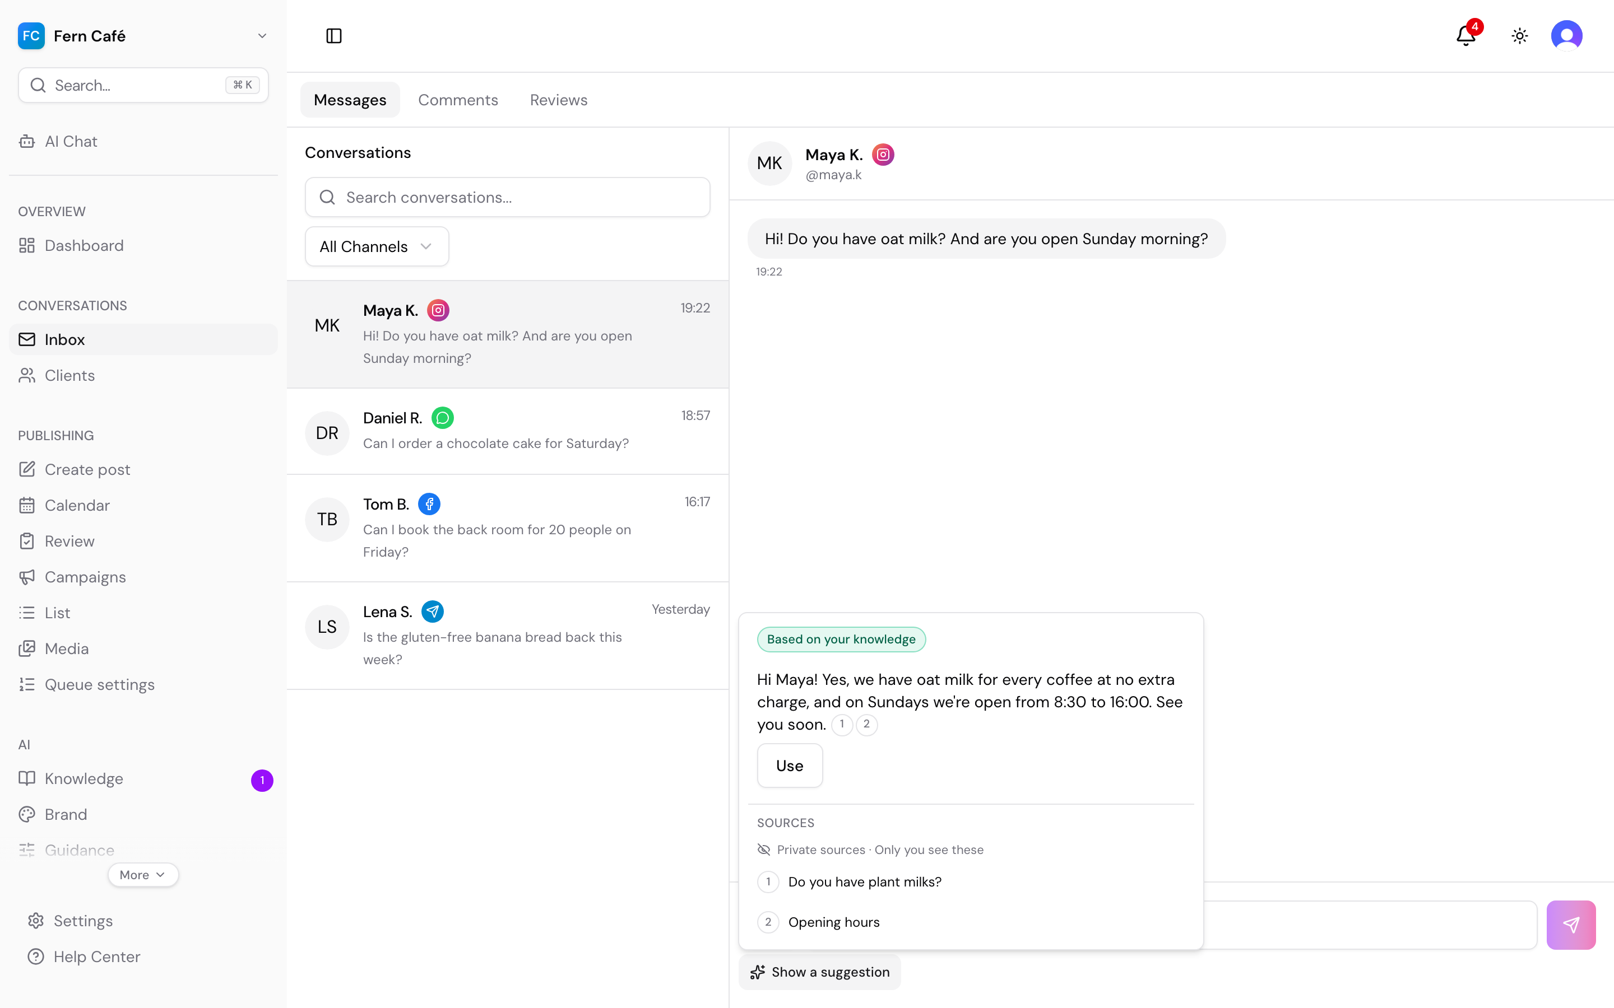Screen dimensions: 1614x1008
Task: Open Brand settings
Action: tap(143, 815)
